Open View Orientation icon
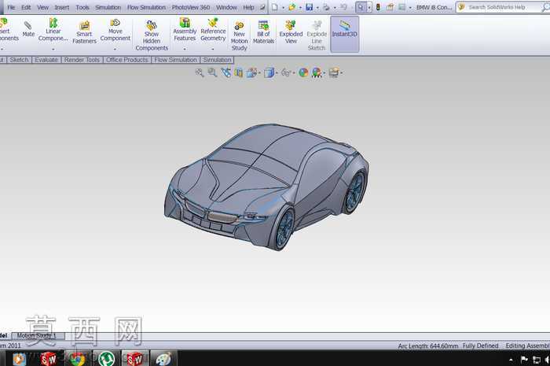This screenshot has width=550, height=366. tap(251, 72)
